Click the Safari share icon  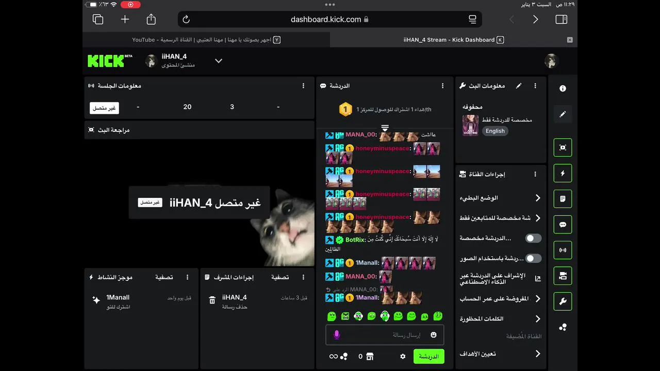(151, 19)
